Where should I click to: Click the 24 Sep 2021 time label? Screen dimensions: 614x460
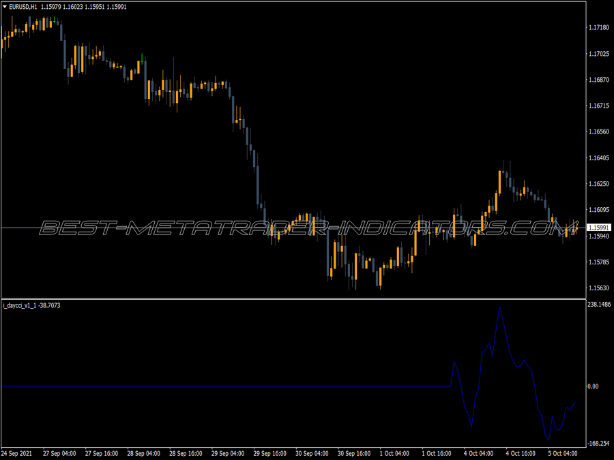tap(17, 453)
